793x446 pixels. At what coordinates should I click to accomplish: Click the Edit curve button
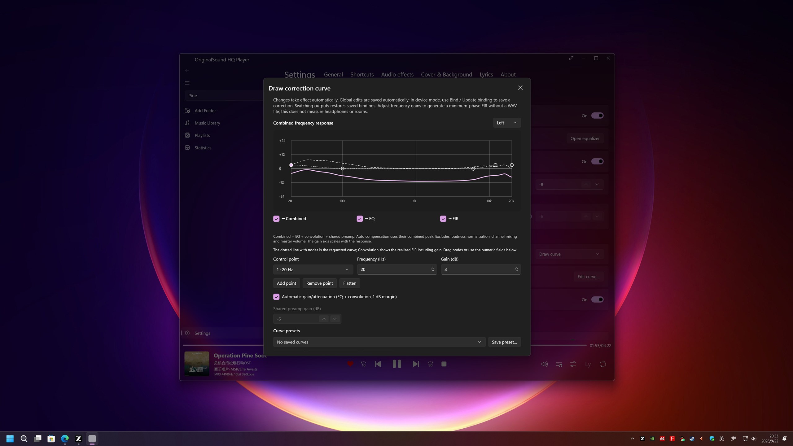(x=588, y=277)
